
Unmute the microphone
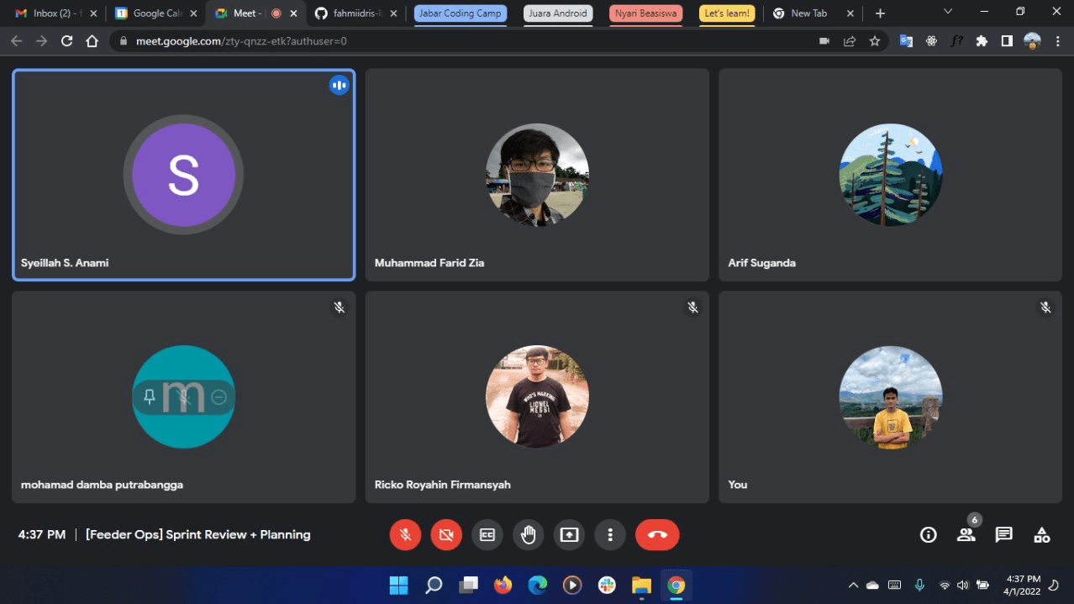405,534
